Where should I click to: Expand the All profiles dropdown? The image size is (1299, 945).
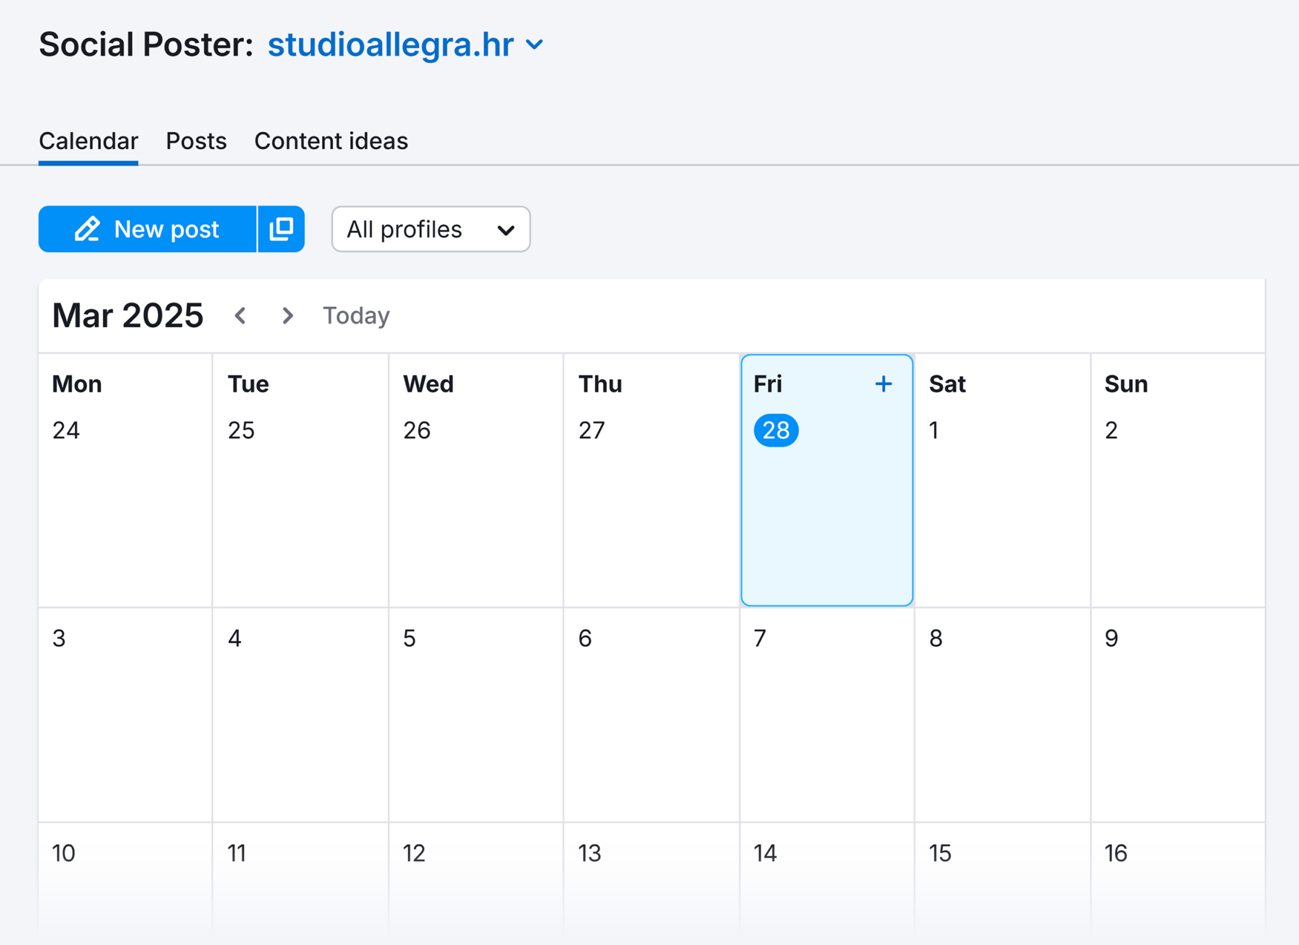[x=431, y=229]
